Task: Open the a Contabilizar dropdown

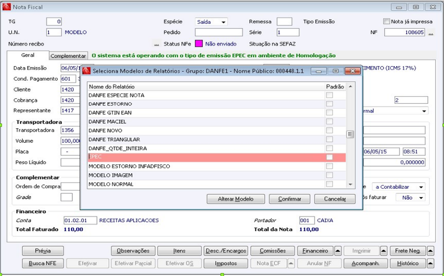Action: (x=398, y=187)
